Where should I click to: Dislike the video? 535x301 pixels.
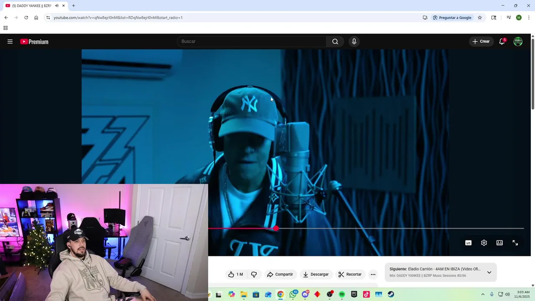tap(254, 274)
